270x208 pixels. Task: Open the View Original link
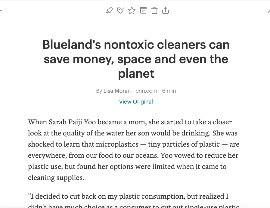[136, 101]
